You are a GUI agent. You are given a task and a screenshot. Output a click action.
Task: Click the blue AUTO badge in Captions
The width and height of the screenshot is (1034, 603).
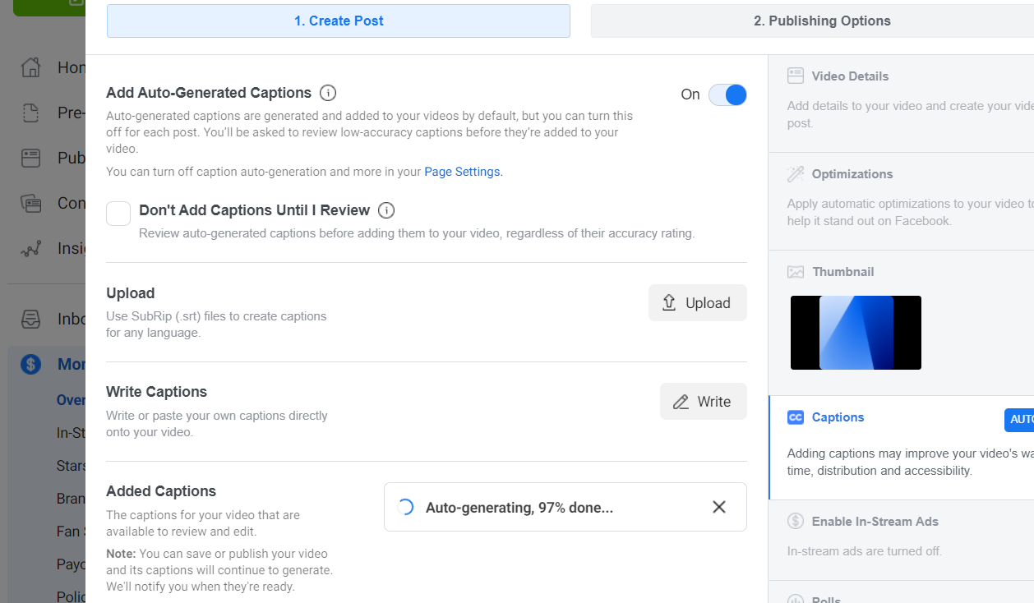click(x=1019, y=419)
